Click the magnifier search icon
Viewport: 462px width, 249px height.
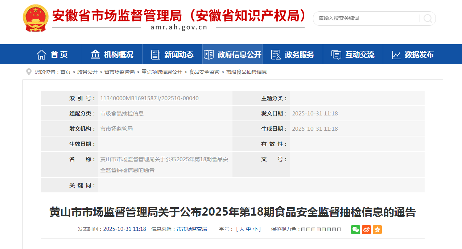pyautogui.click(x=428, y=19)
